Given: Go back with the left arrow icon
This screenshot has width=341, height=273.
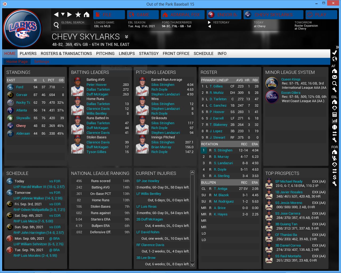Looking at the screenshot, I should point(56,14).
